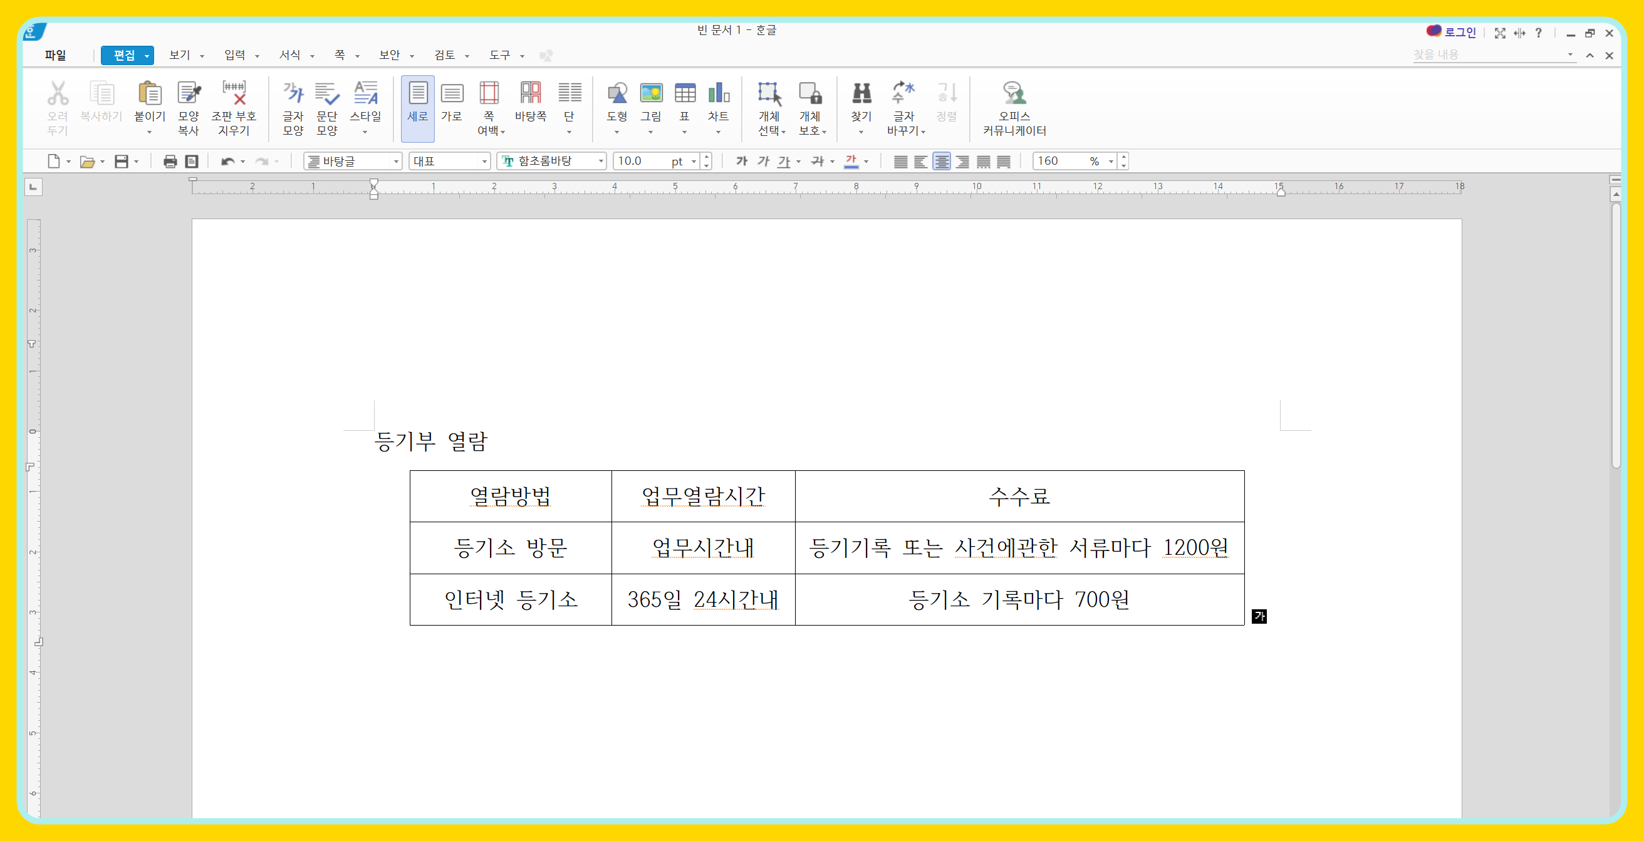Expand the 160 % zoom dropdown
Screen dimensions: 1644x841
[1111, 162]
